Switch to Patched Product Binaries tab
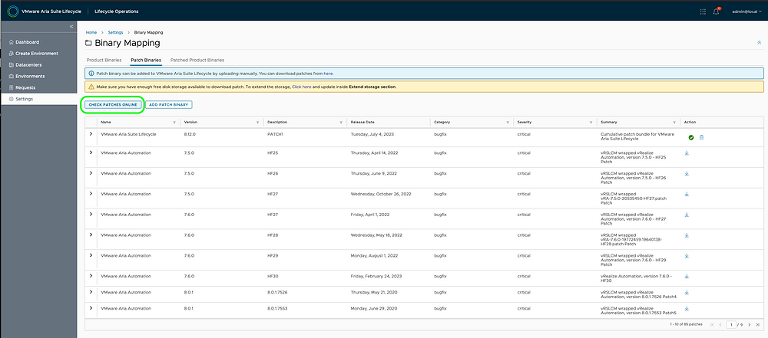Viewport: 768px width, 338px height. tap(197, 60)
